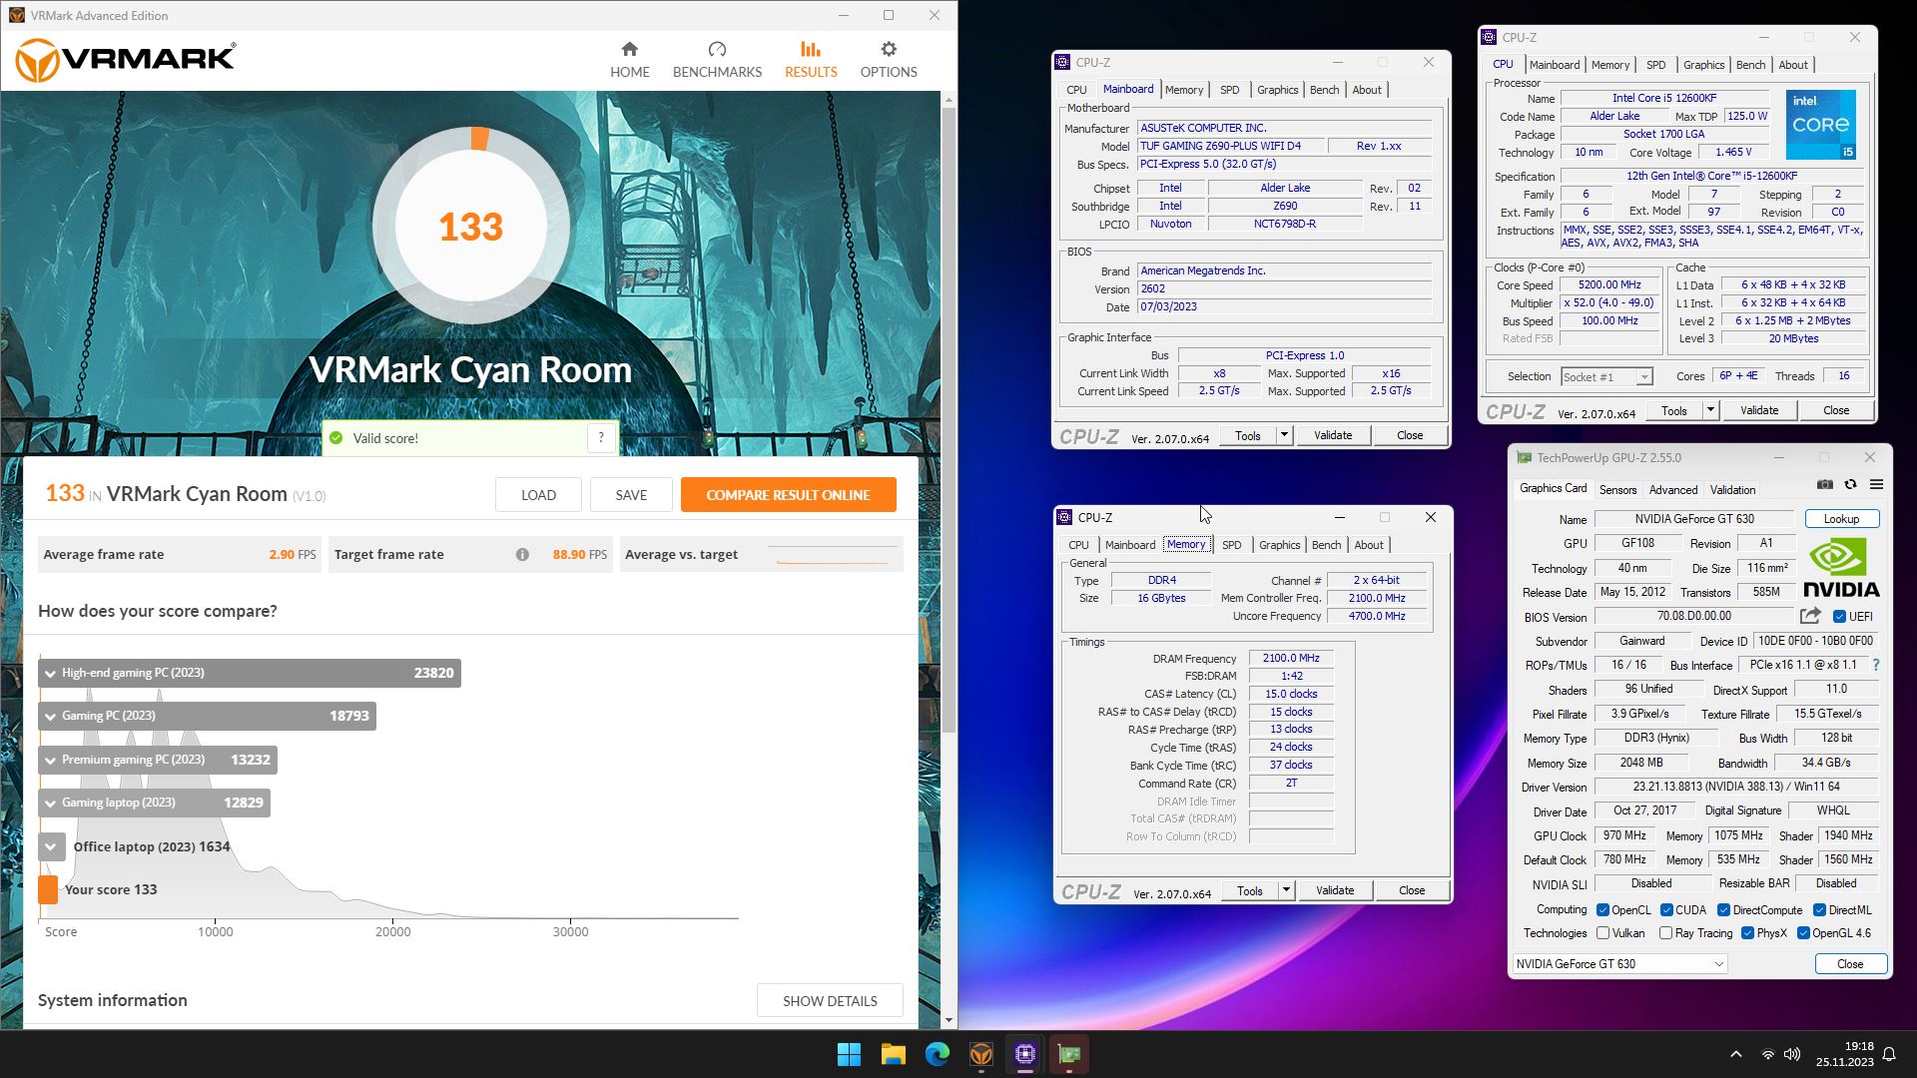The height and width of the screenshot is (1078, 1917).
Task: Toggle the OpenCL checkbox
Action: 1602,910
